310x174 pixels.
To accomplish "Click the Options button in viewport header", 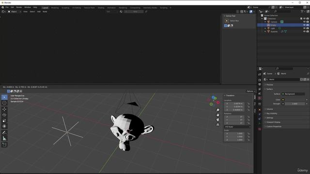I will pyautogui.click(x=251, y=91).
